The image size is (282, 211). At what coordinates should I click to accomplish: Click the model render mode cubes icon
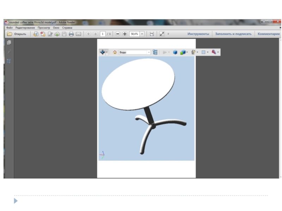(x=183, y=52)
